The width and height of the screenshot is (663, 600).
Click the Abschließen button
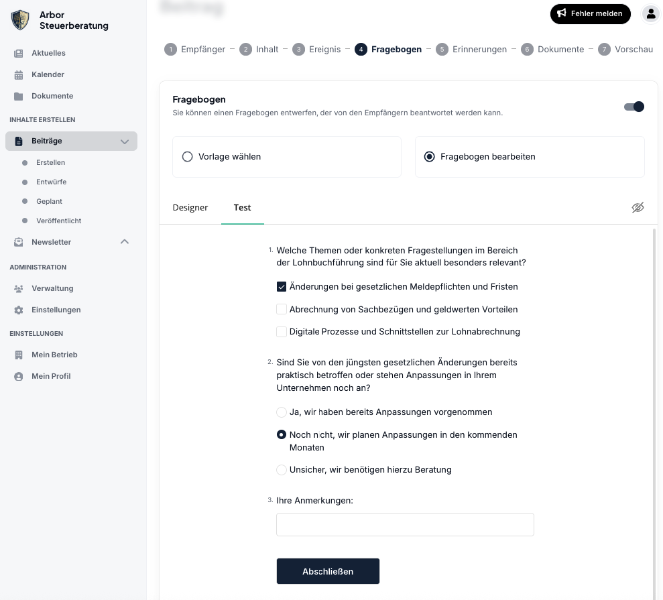328,571
